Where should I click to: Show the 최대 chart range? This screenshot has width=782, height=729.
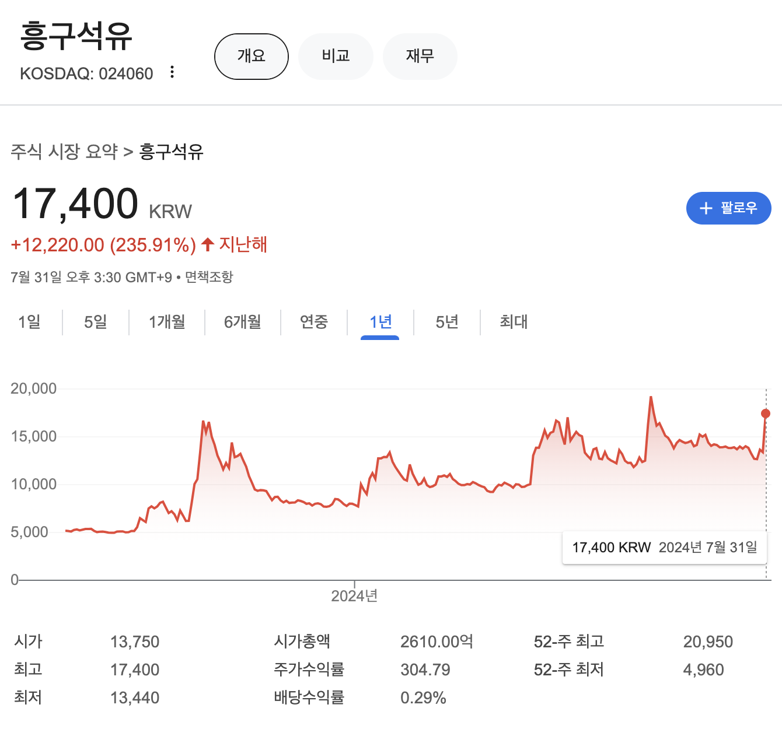point(514,322)
